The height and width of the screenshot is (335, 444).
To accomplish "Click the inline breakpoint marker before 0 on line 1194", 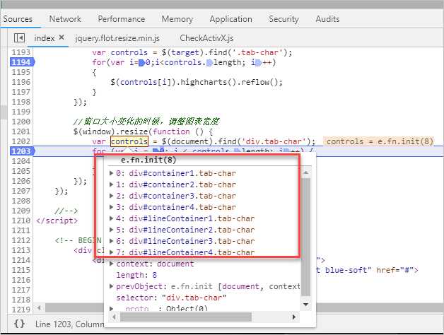I will (142, 63).
